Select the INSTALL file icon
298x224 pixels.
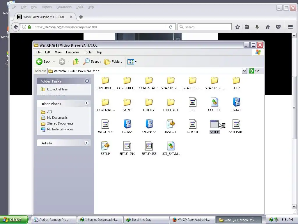171,127
